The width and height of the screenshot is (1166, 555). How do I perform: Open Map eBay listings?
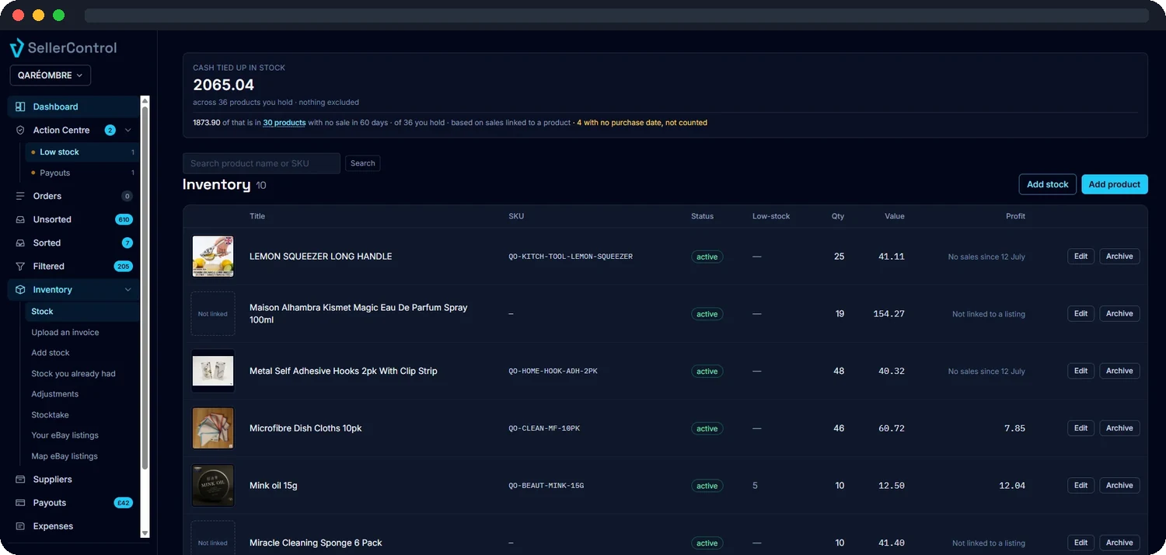(65, 456)
